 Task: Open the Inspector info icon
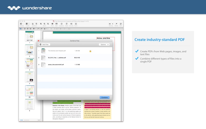click(62, 24)
